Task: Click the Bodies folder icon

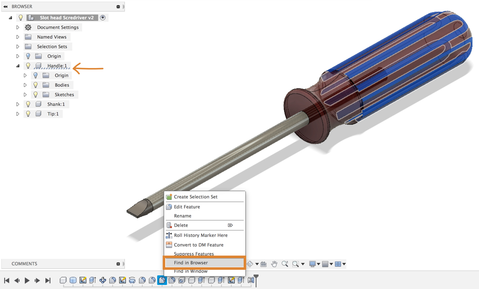Action: (x=46, y=85)
